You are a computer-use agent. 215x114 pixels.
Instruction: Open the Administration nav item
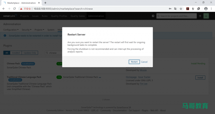pyautogui.click(x=96, y=16)
